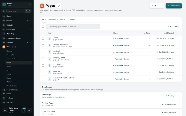Check the Frequently Asked Questions checkbox
Image resolution: width=186 pixels, height=116 pixels.
point(43,79)
